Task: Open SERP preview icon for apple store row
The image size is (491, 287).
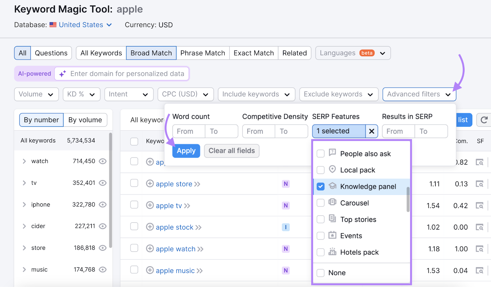Action: pos(480,184)
